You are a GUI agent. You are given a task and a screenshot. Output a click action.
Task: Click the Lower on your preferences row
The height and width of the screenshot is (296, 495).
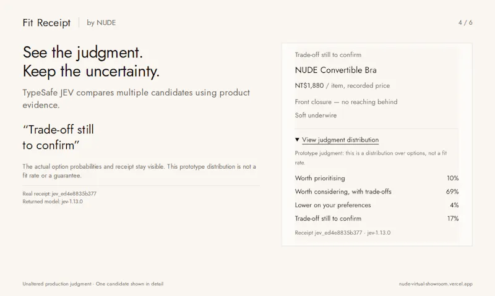pos(377,205)
